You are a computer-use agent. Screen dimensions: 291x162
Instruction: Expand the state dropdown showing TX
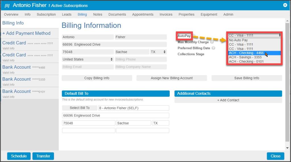(x=158, y=52)
